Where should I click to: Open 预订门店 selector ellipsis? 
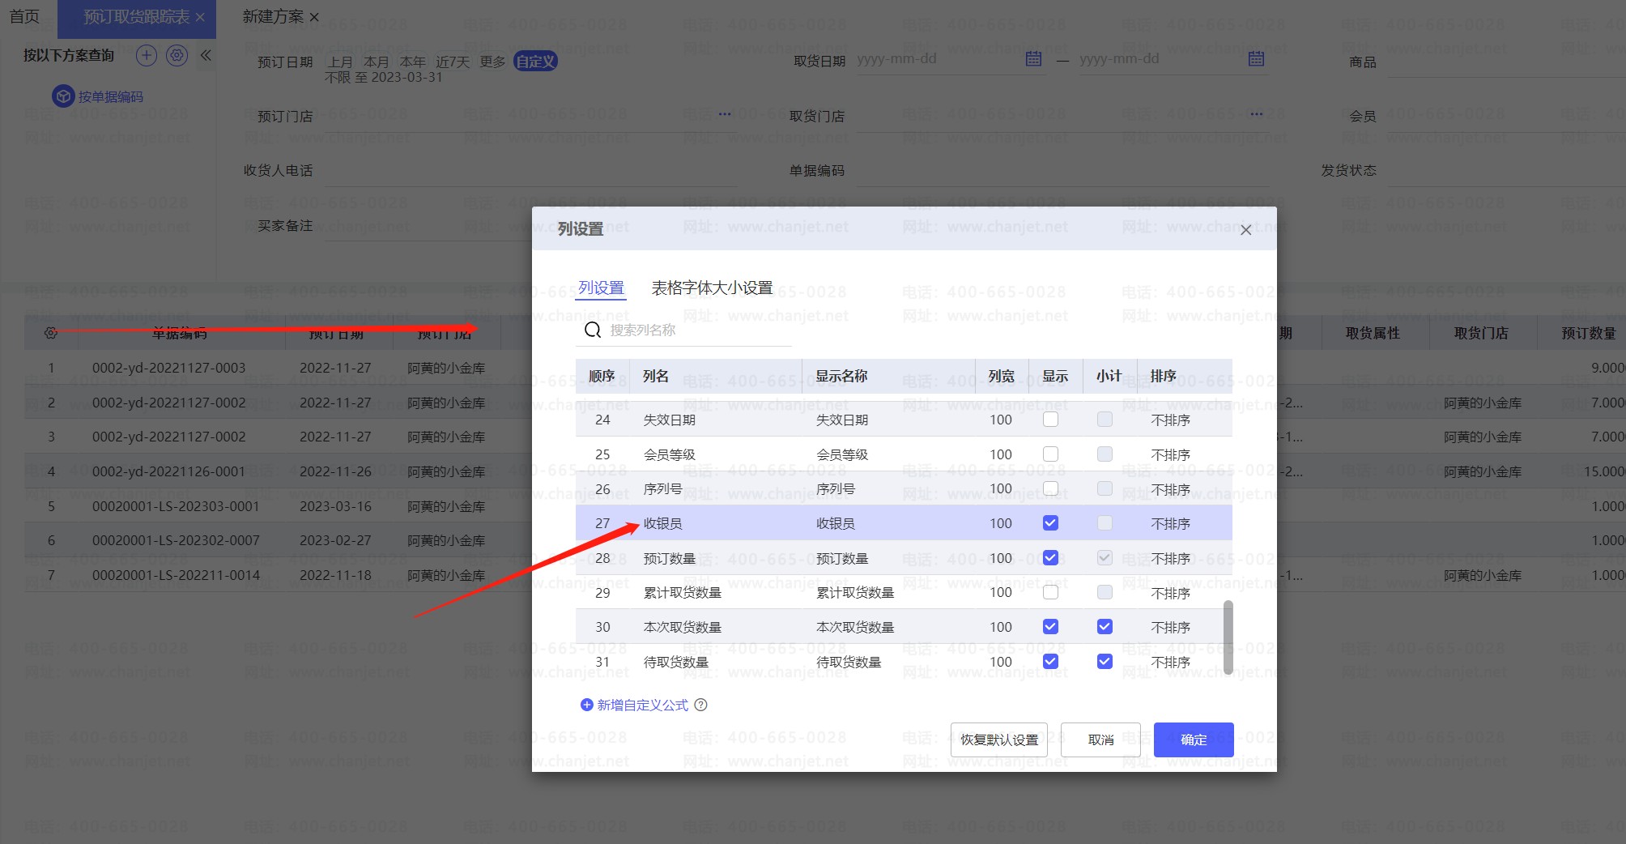[x=724, y=114]
